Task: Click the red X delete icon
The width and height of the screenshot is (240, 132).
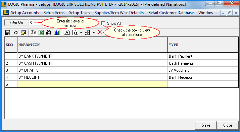Action: pyautogui.click(x=100, y=32)
